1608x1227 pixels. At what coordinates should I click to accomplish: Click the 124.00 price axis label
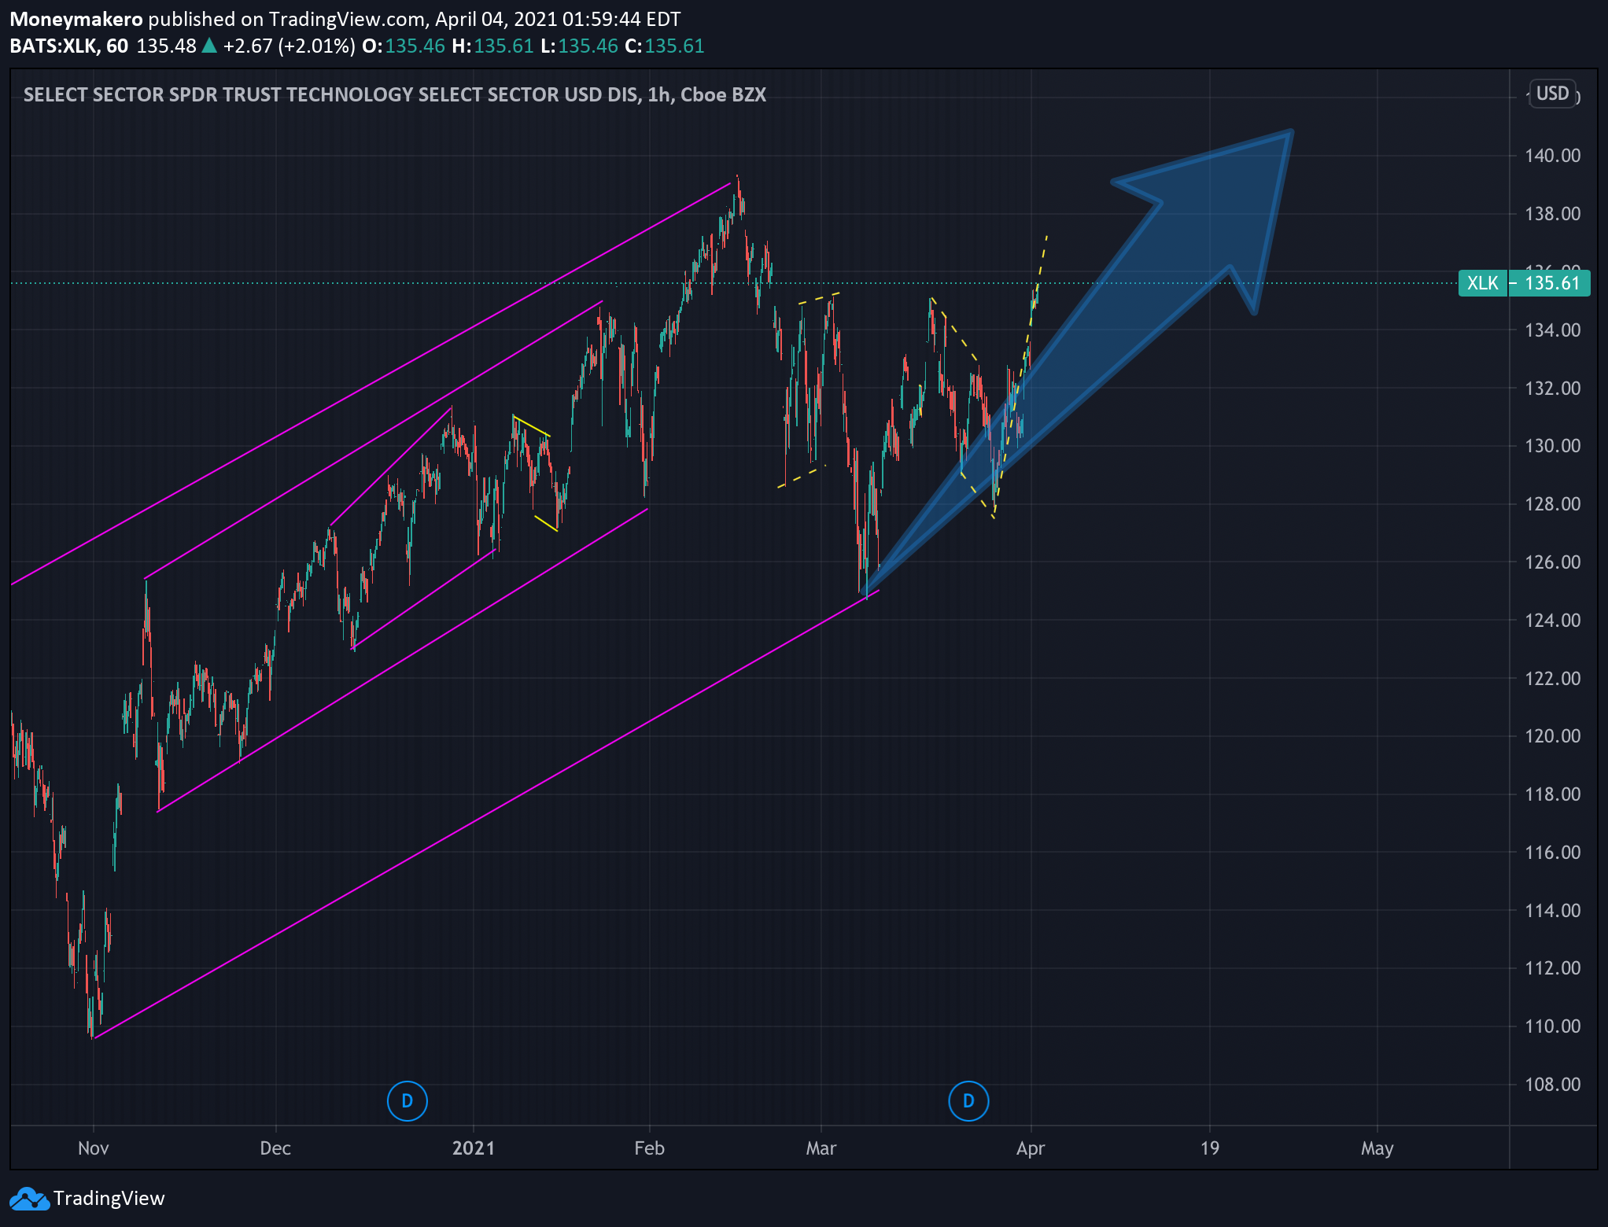(x=1552, y=621)
